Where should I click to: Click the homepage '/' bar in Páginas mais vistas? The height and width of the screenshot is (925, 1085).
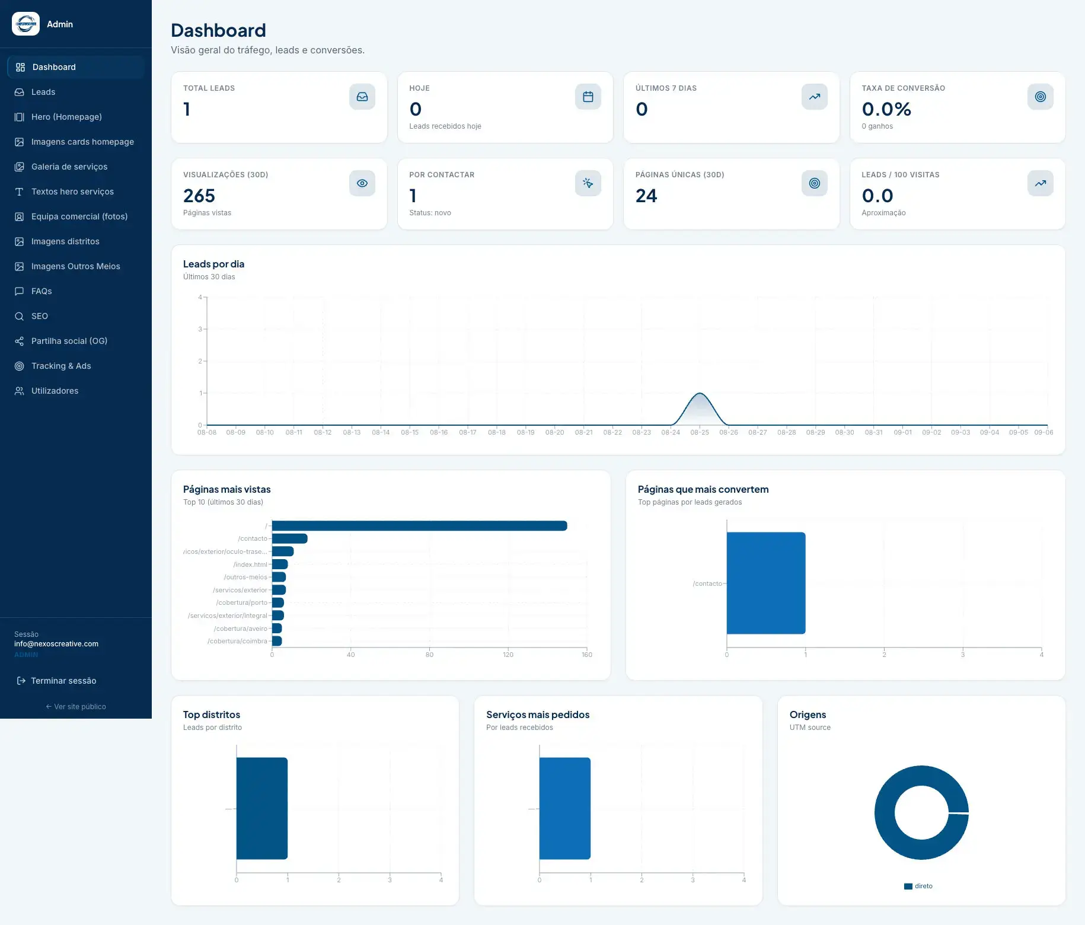[x=420, y=526]
